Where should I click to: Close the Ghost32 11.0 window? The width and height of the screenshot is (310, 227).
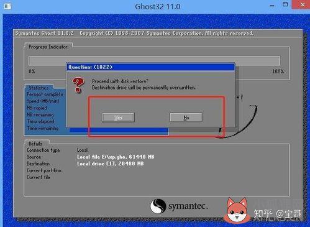302,4
